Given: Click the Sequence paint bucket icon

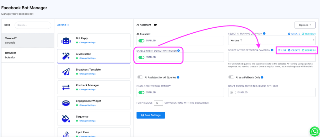Looking at the screenshot, I should (66, 119).
